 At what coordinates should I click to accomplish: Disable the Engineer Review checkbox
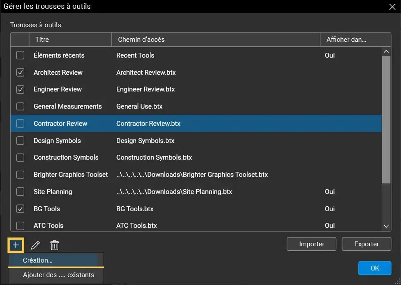click(x=20, y=89)
